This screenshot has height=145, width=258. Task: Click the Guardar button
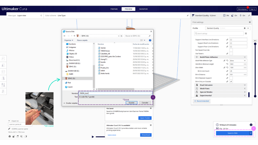click(x=131, y=103)
